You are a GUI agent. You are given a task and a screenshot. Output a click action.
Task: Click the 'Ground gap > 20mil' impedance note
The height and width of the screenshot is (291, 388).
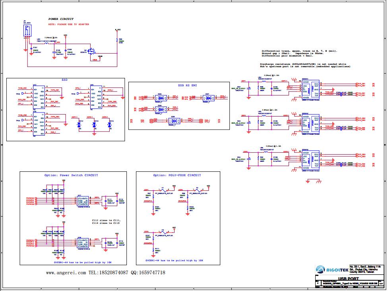(x=293, y=53)
